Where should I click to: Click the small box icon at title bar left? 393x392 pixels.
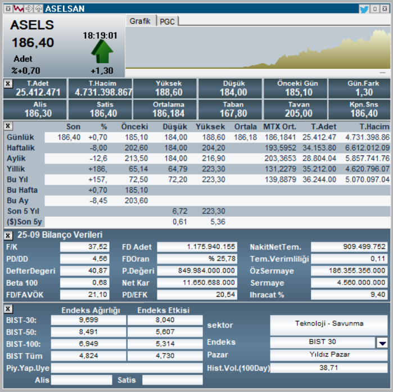(9, 8)
